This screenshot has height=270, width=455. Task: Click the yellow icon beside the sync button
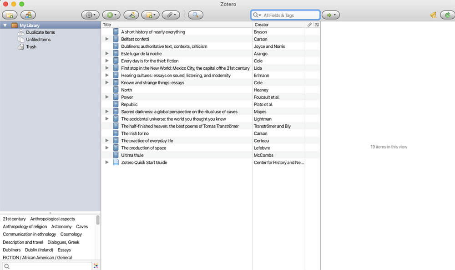pyautogui.click(x=433, y=15)
